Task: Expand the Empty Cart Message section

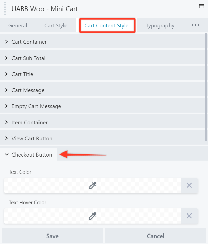Action: click(x=36, y=106)
